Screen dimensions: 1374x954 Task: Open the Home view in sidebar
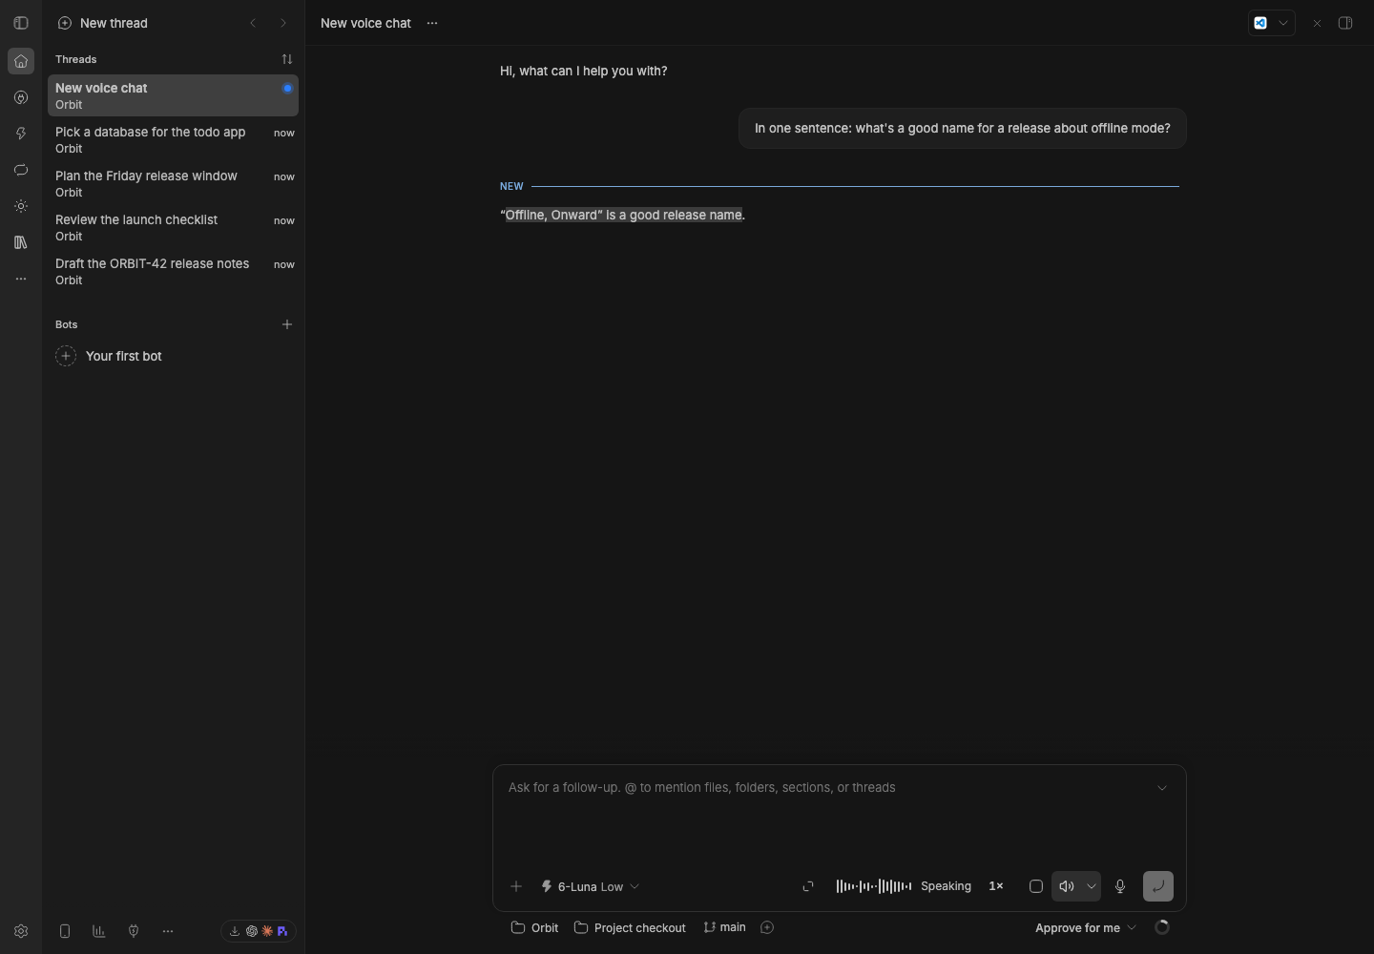coord(21,61)
